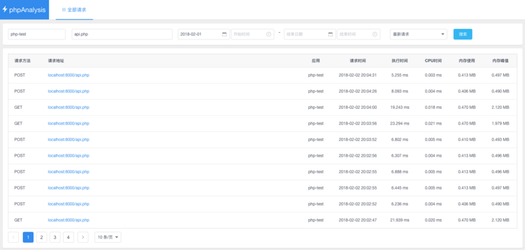This screenshot has width=525, height=250.
Task: Go to page 2
Action: coord(41,238)
